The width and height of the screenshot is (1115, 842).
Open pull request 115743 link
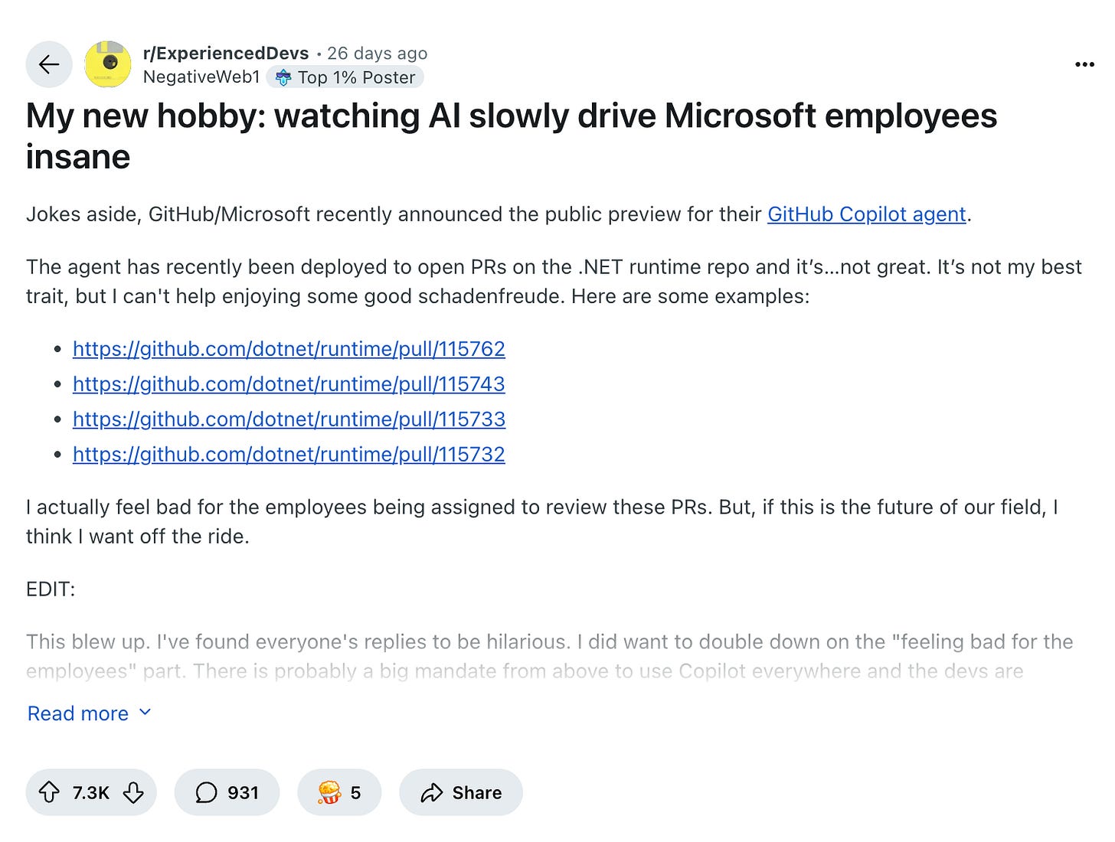point(289,384)
